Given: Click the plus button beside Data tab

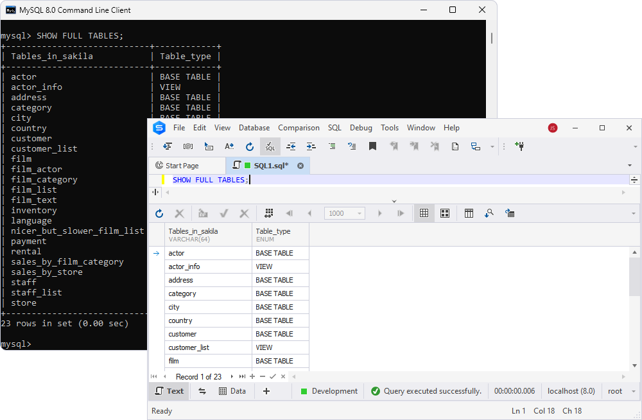Looking at the screenshot, I should click(x=266, y=391).
